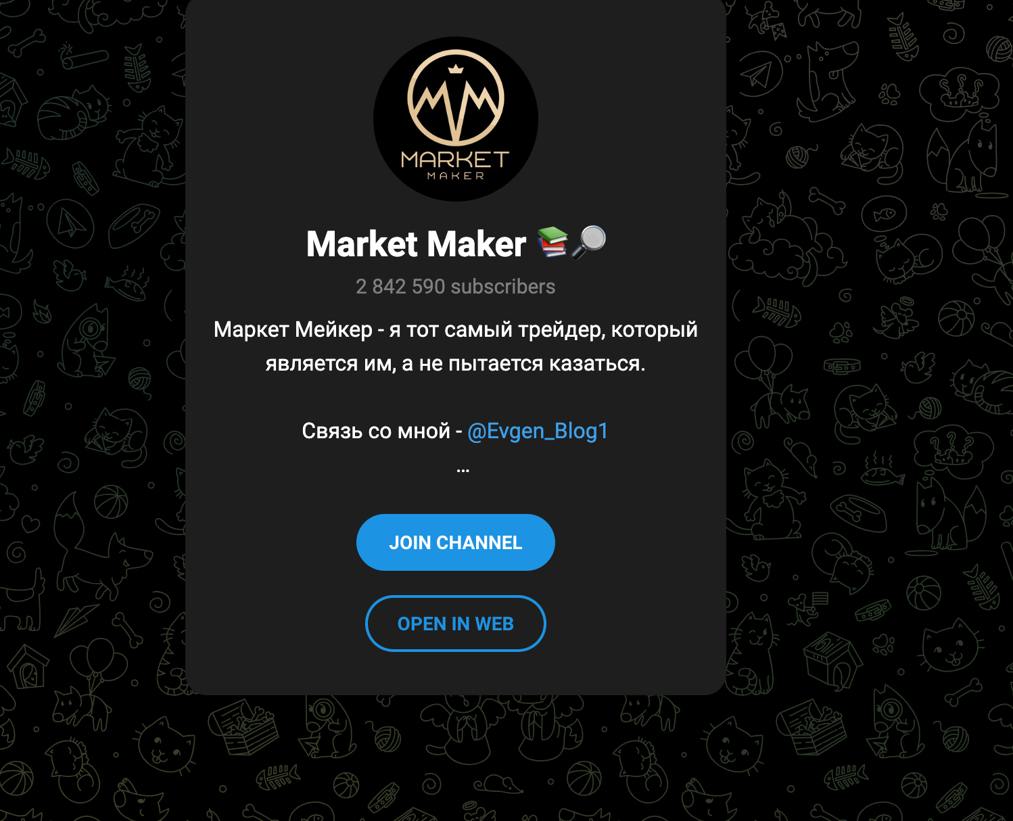
Task: Click the magnifying glass emoji beside the title
Action: click(x=588, y=242)
